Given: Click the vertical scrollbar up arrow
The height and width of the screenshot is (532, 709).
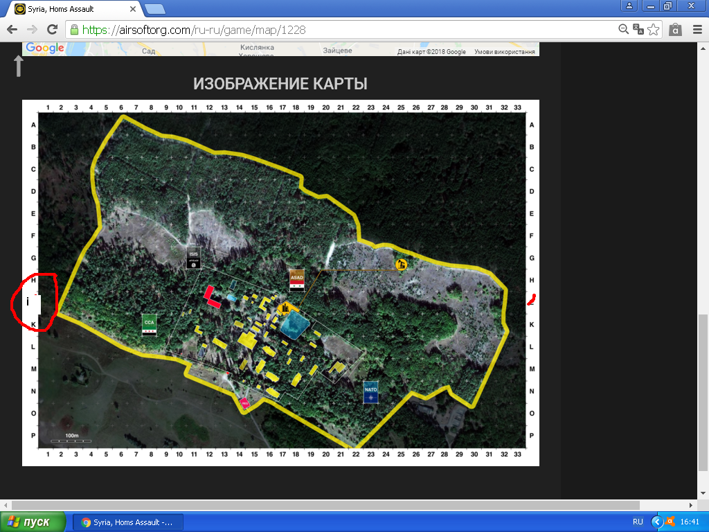Looking at the screenshot, I should tap(703, 48).
